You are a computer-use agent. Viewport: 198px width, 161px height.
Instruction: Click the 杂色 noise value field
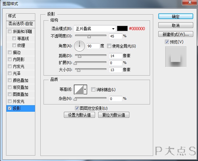point(116,98)
